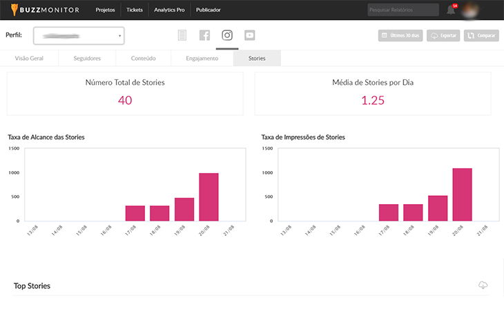Switch to the Engajamento tab
This screenshot has width=504, height=331.
click(202, 59)
